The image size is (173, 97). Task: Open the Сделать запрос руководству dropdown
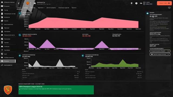160,54
